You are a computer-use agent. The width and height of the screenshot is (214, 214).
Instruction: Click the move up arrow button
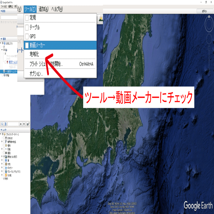[x=21, y=124]
